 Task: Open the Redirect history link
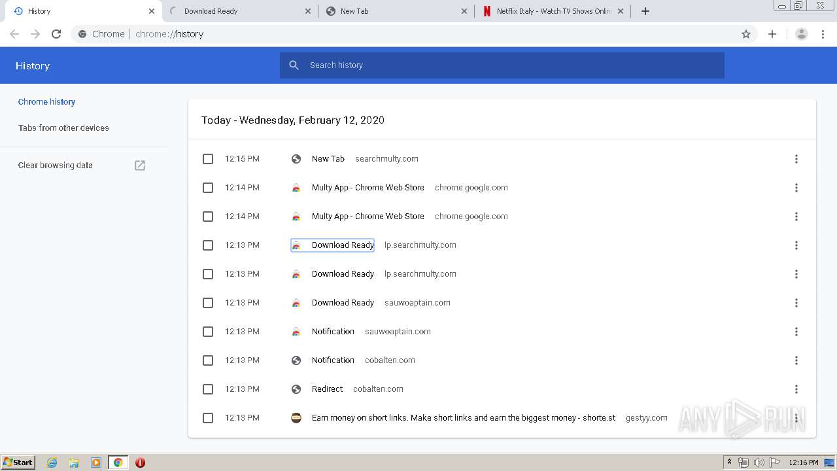[x=327, y=389]
